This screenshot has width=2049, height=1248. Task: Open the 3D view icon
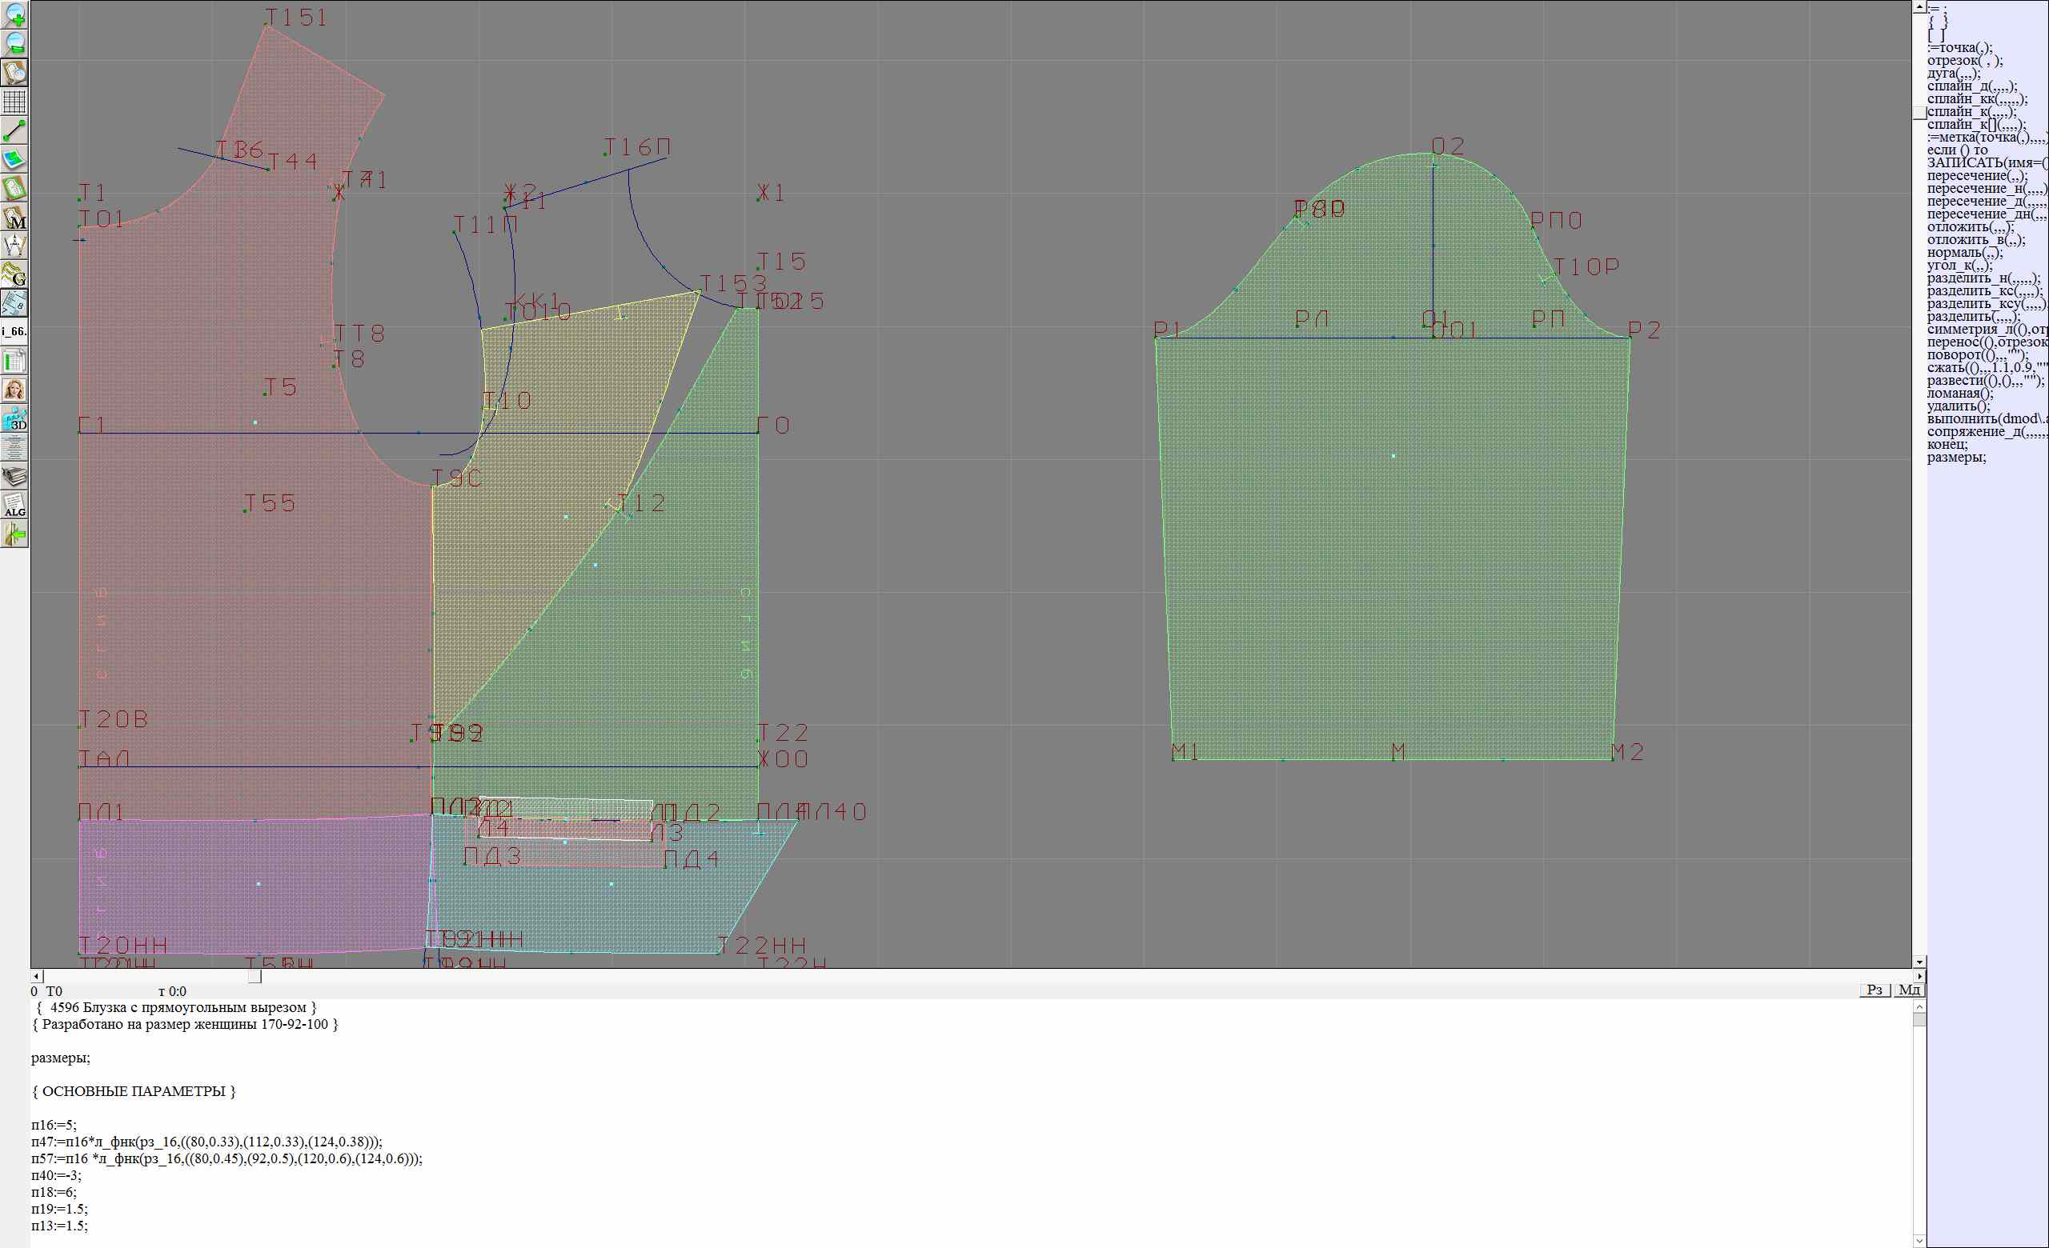[15, 418]
